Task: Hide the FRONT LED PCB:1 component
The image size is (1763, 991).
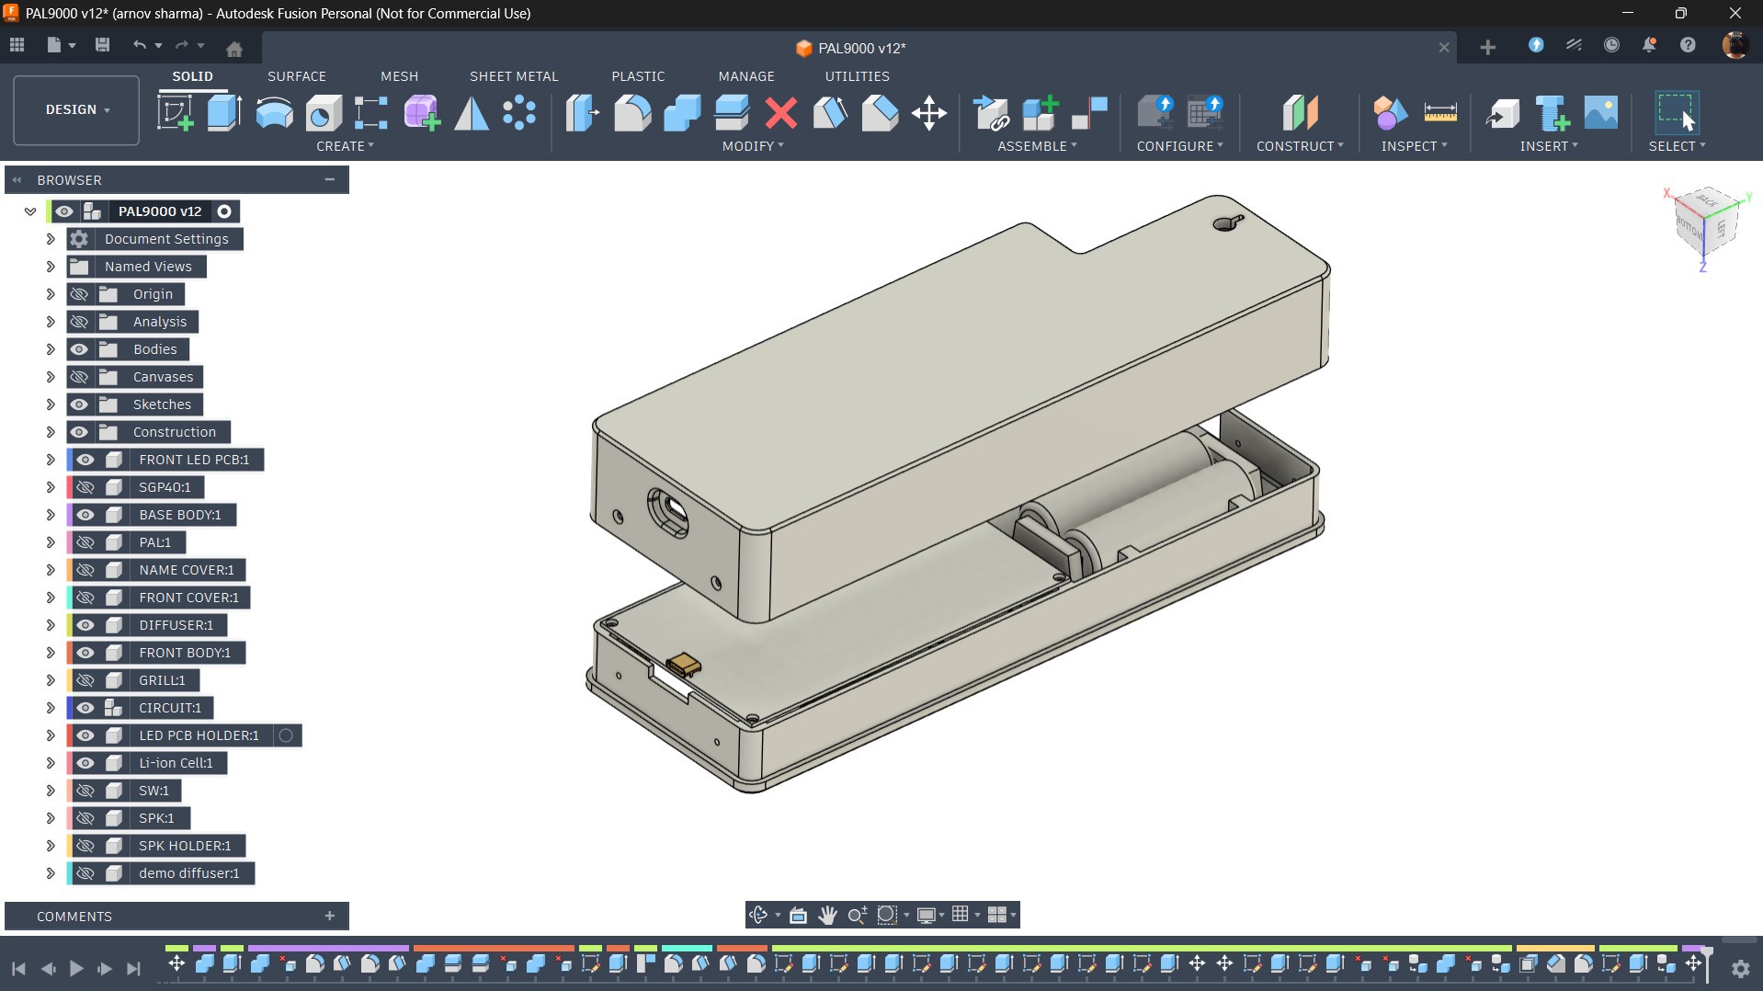Action: click(x=85, y=460)
